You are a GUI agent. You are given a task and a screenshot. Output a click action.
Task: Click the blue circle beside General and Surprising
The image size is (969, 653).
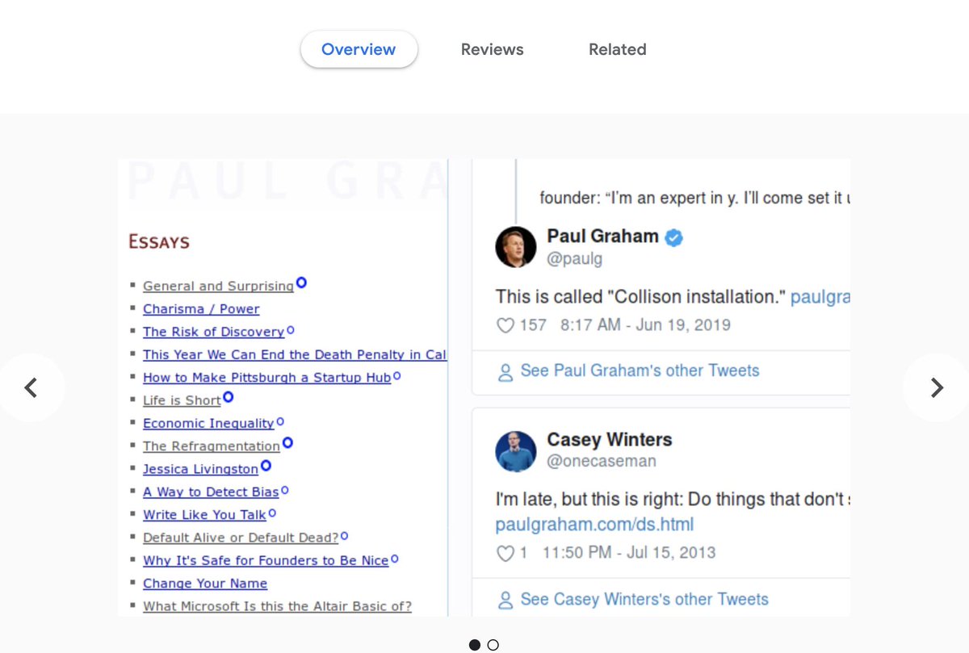coord(301,283)
